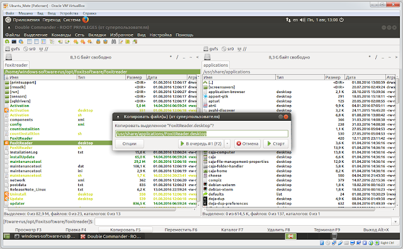This screenshot has height=249, width=403.
Task: Click the Опции button
Action: point(129,143)
